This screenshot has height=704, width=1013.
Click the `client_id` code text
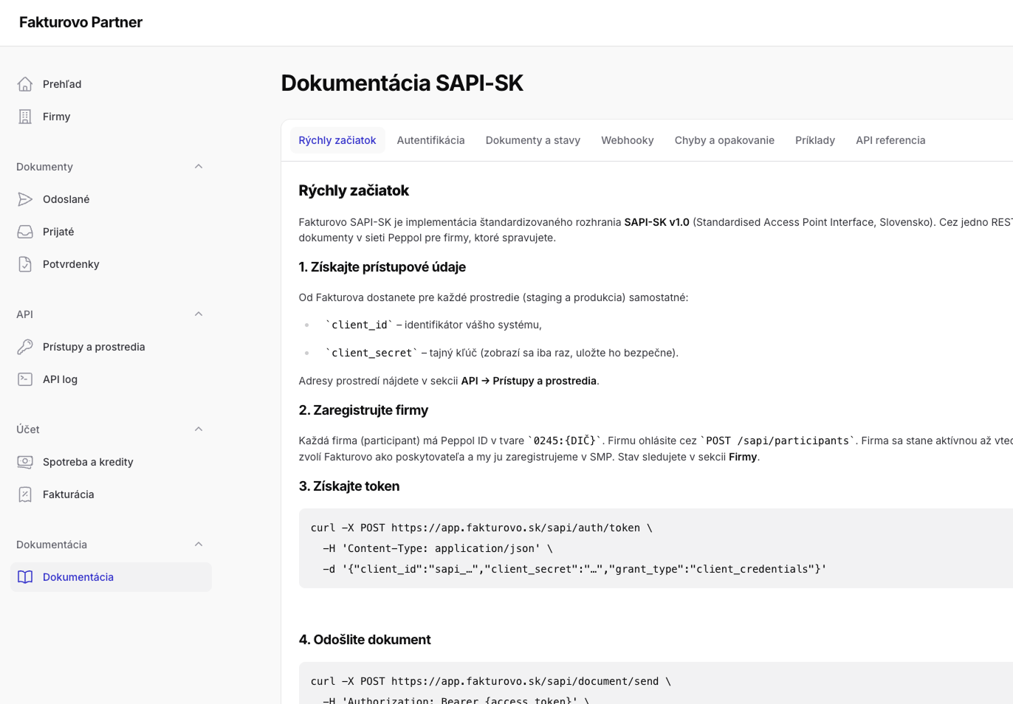(x=360, y=325)
